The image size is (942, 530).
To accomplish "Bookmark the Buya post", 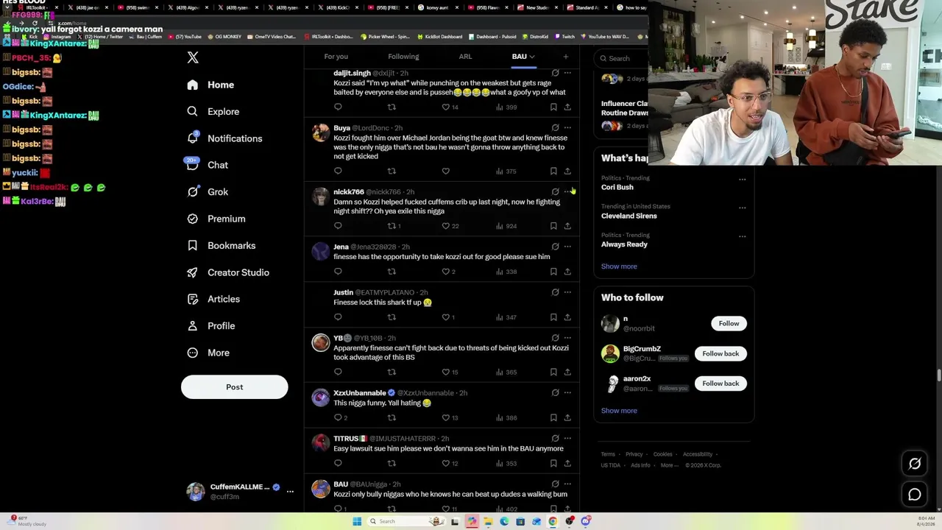I will (553, 172).
